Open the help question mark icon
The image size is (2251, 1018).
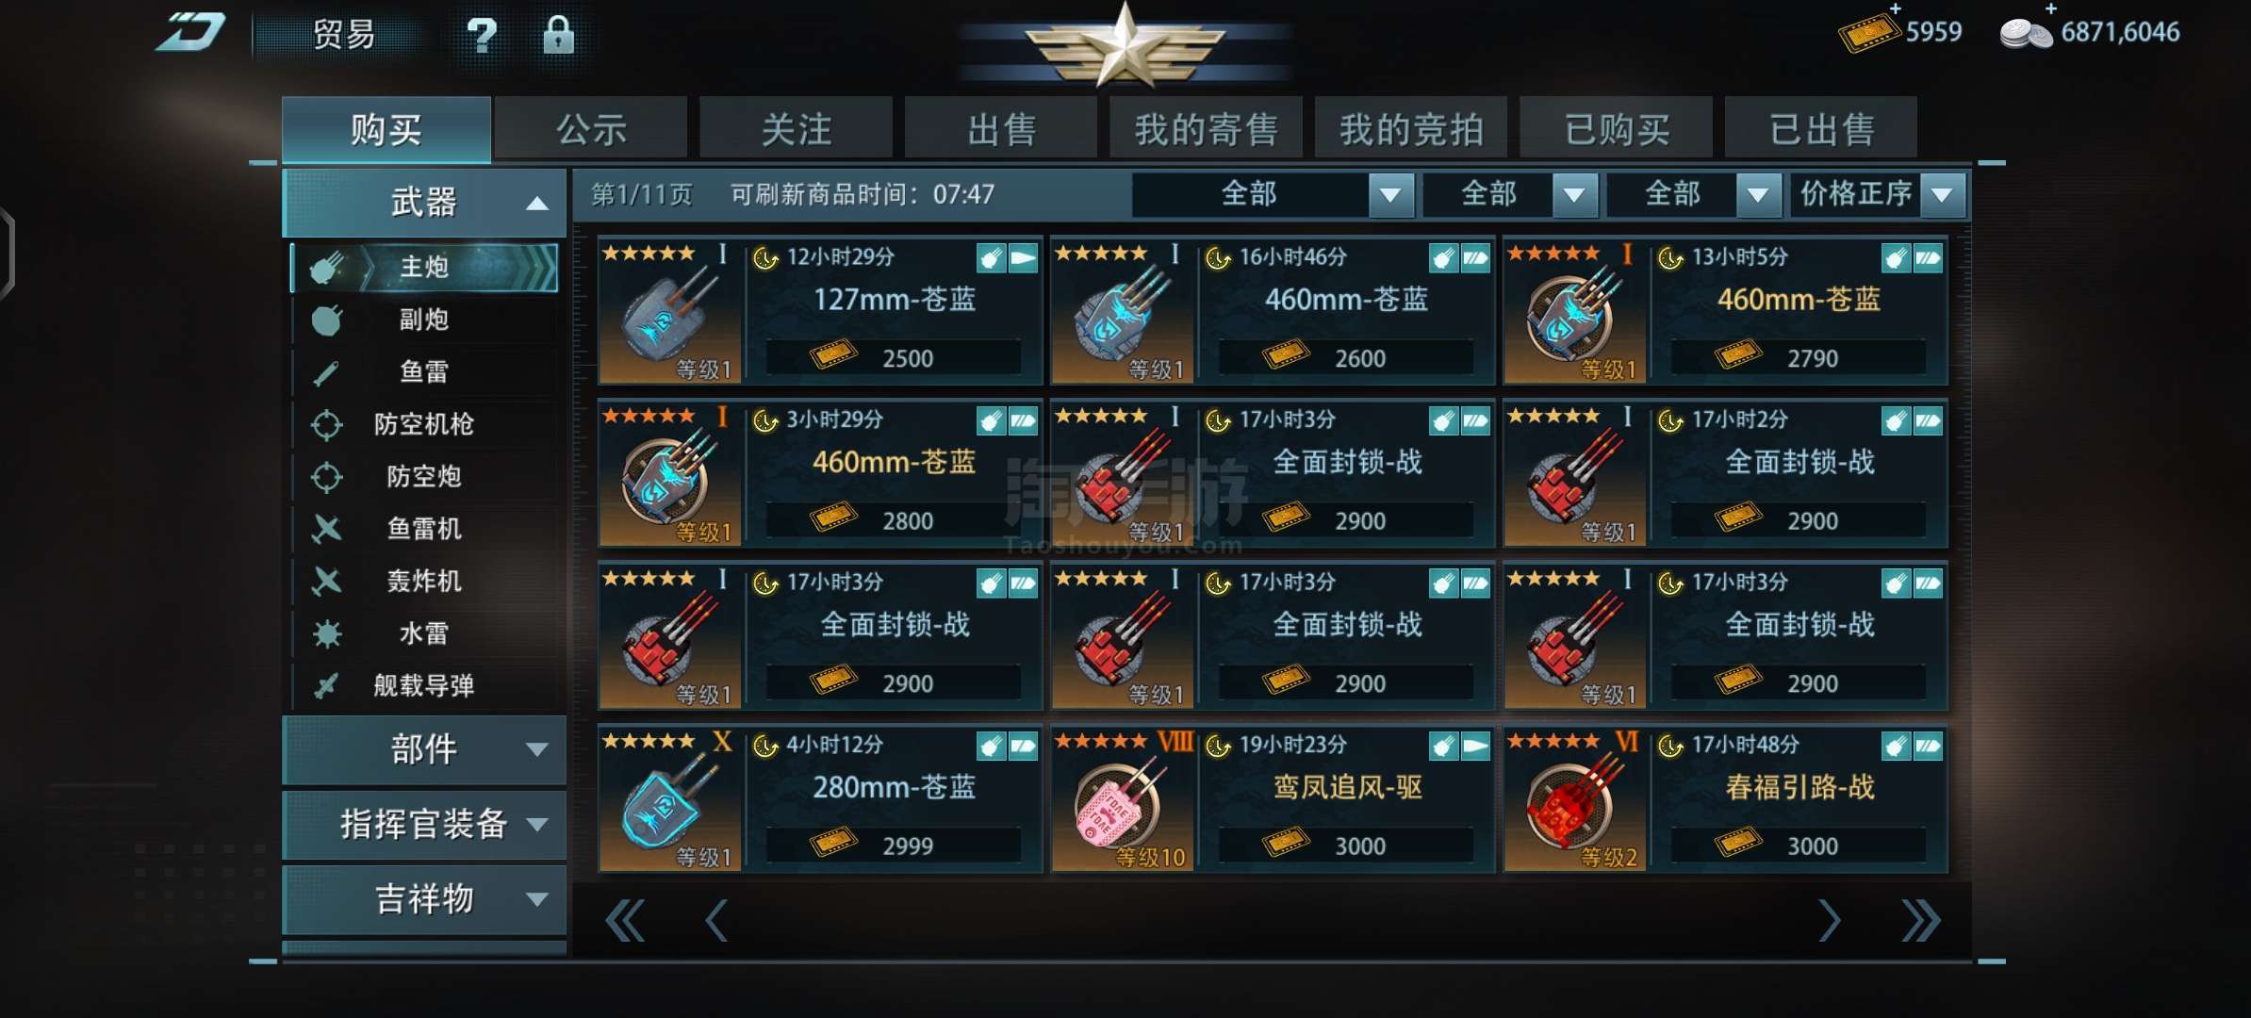482,35
